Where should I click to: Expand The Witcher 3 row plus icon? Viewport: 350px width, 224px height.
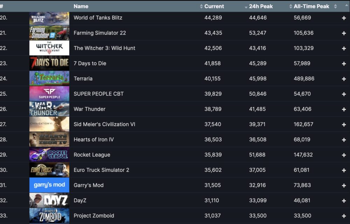click(x=344, y=48)
